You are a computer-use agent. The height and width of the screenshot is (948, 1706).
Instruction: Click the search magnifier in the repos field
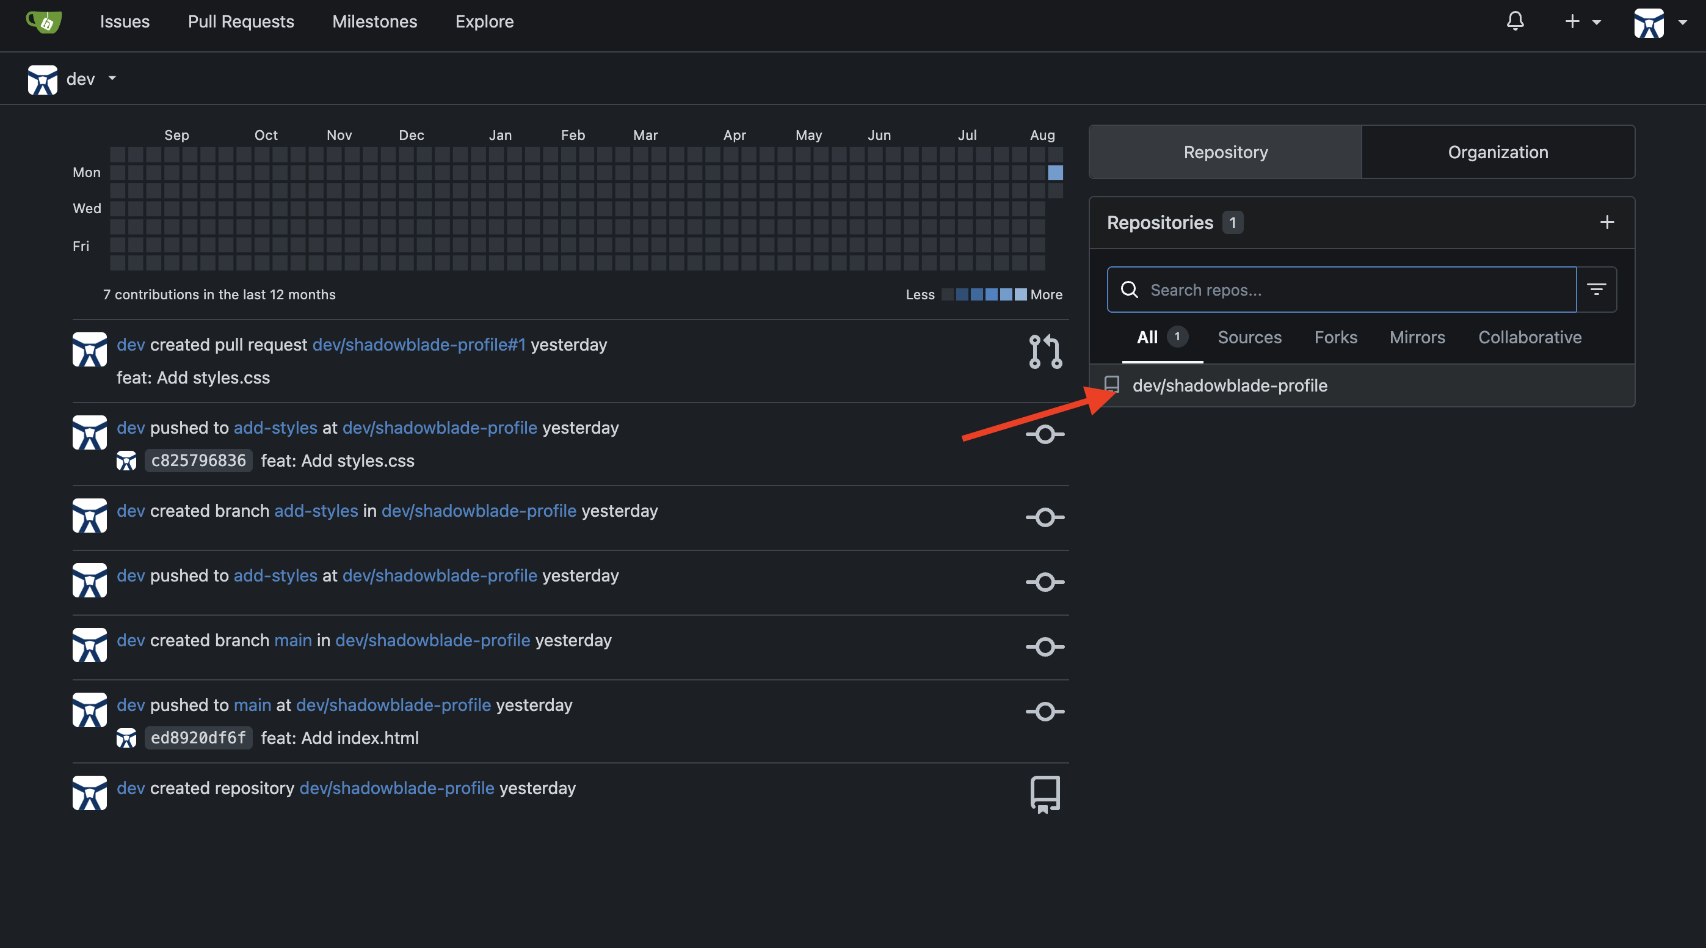(1129, 290)
